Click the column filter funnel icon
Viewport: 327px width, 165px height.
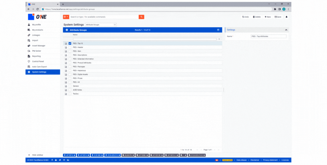[x=219, y=39]
